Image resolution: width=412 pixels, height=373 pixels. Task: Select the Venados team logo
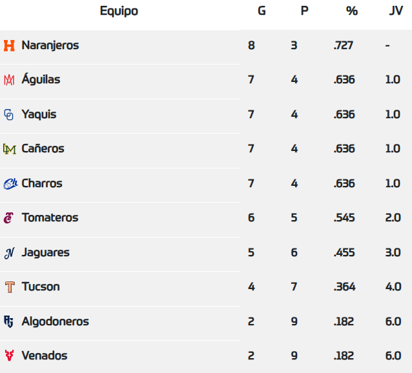pyautogui.click(x=9, y=356)
